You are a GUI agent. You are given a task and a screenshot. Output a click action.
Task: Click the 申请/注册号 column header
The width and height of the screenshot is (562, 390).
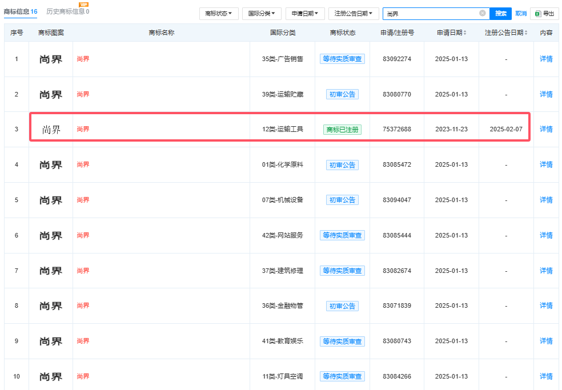point(397,33)
